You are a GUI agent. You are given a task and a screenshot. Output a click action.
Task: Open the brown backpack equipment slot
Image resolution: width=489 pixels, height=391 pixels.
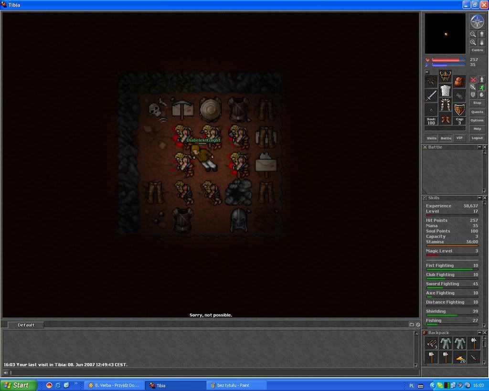tap(459, 82)
